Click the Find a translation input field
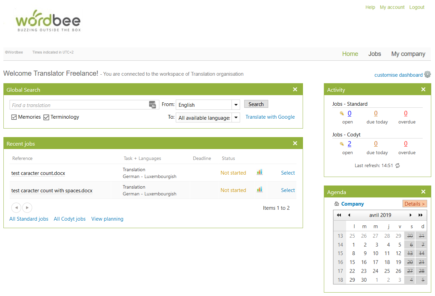Viewport: 435px width, 296px height. tap(79, 105)
